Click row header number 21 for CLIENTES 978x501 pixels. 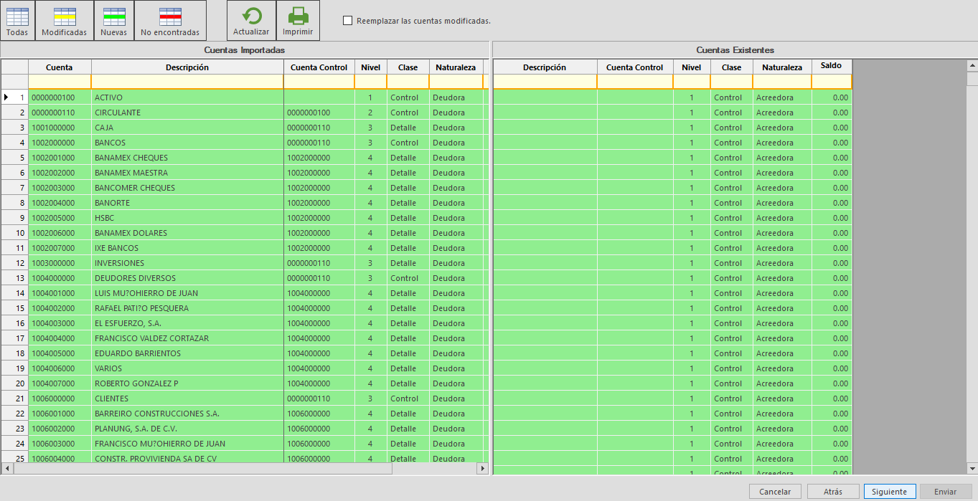[x=14, y=399]
